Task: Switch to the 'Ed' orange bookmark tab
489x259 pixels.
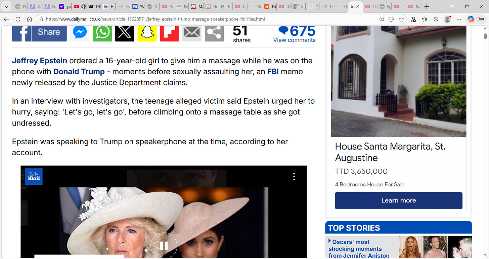Action: [270, 6]
